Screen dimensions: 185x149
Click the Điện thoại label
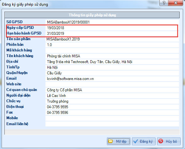pos(15,107)
